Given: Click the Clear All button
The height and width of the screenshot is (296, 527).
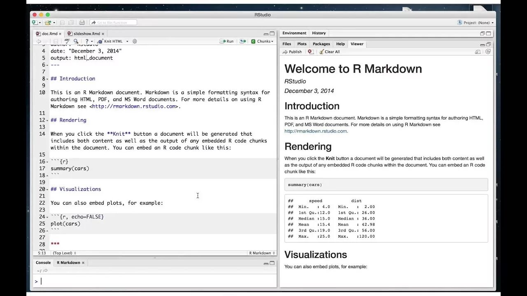Looking at the screenshot, I should pyautogui.click(x=329, y=52).
